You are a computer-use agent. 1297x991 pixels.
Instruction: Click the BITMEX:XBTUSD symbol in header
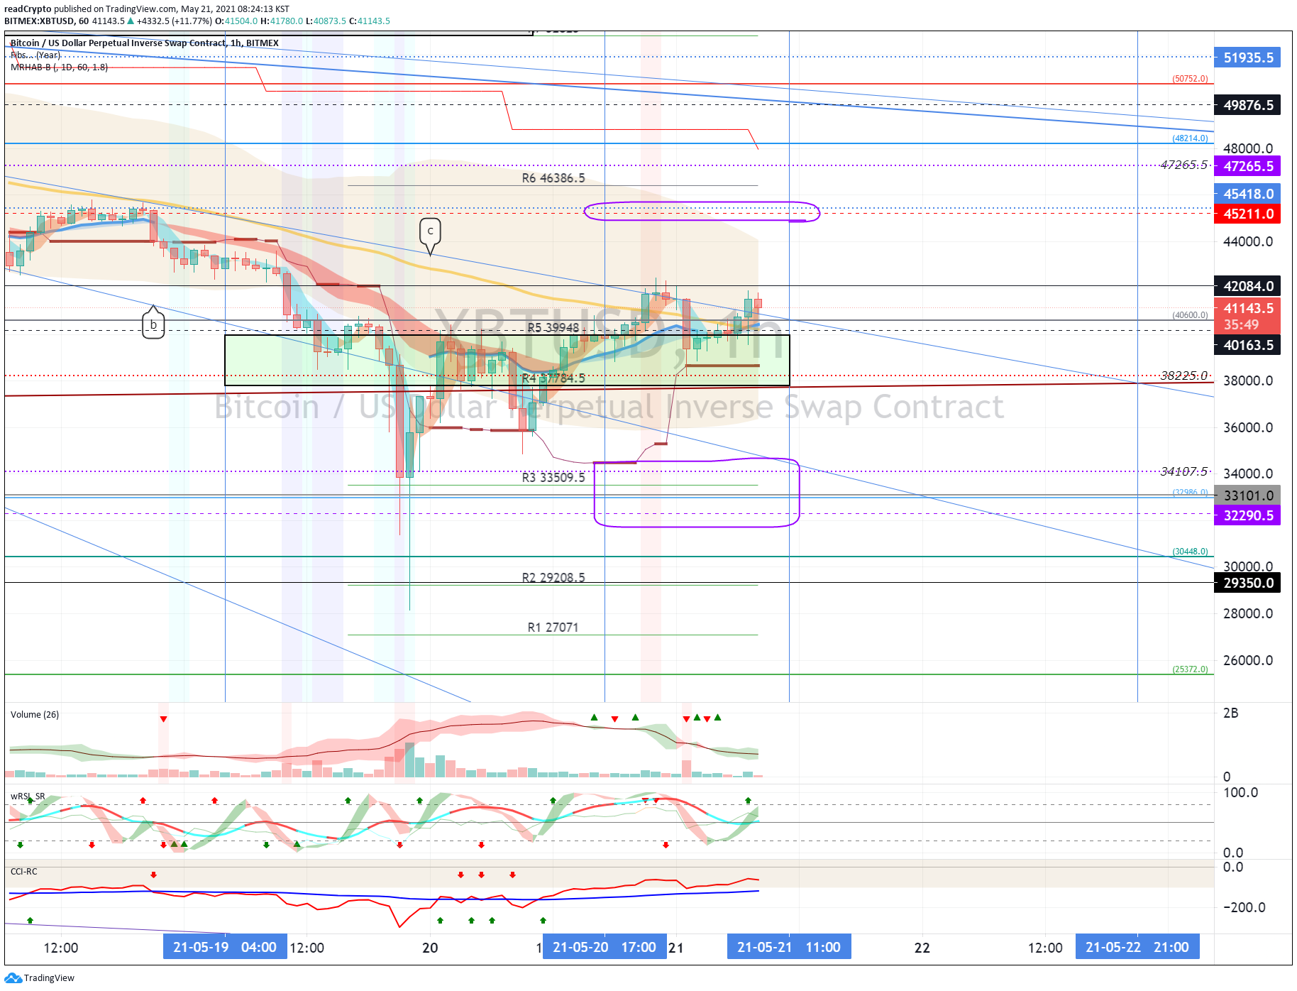(x=40, y=21)
